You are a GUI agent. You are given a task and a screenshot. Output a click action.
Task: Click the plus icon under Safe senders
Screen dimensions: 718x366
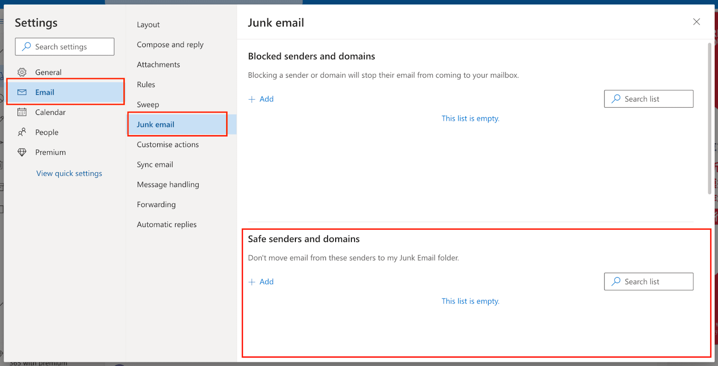252,282
